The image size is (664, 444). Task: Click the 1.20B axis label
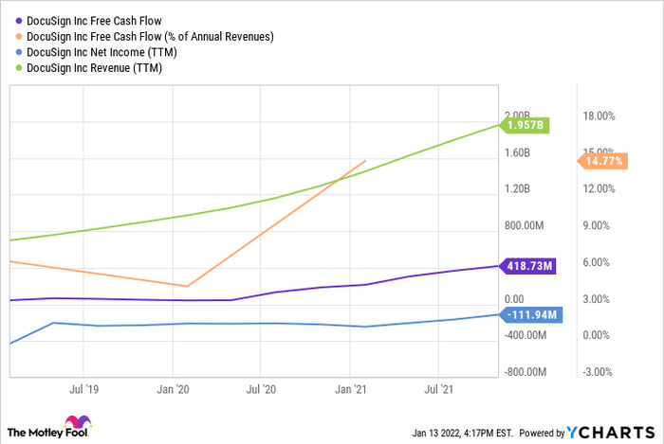[517, 188]
